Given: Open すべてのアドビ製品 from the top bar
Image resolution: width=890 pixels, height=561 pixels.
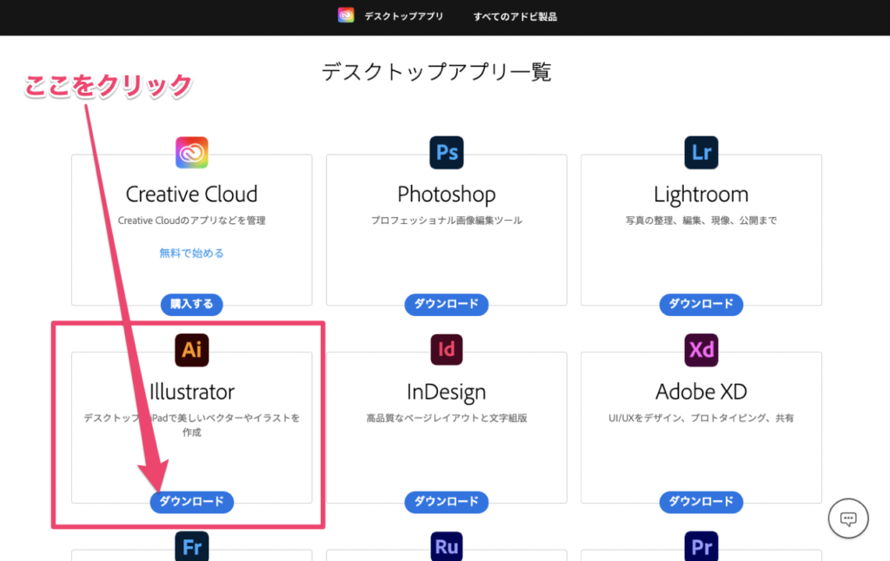Looking at the screenshot, I should (x=515, y=14).
